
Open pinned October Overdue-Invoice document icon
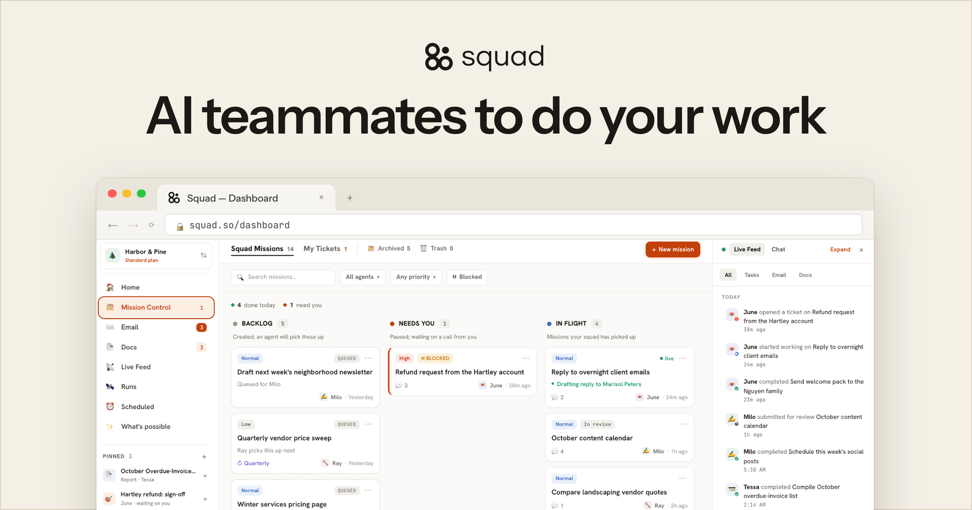[x=109, y=475]
